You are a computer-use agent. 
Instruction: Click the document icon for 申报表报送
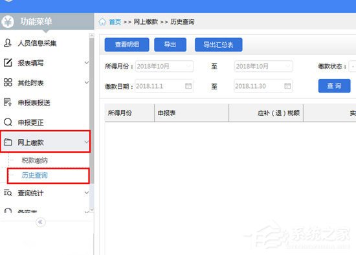[8, 102]
